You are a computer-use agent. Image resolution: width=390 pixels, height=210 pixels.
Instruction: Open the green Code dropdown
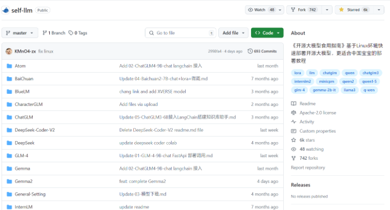[267, 33]
